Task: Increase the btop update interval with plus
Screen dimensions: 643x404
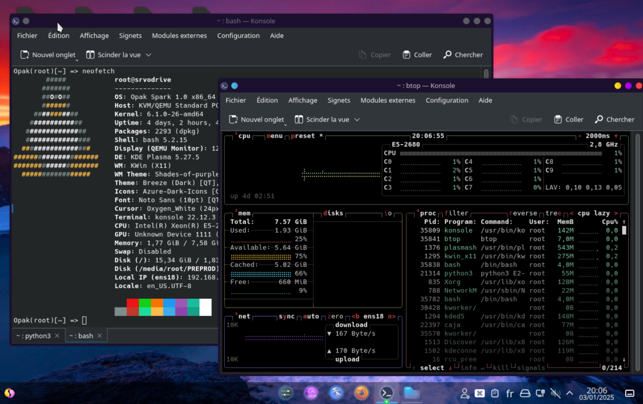Action: click(616, 136)
